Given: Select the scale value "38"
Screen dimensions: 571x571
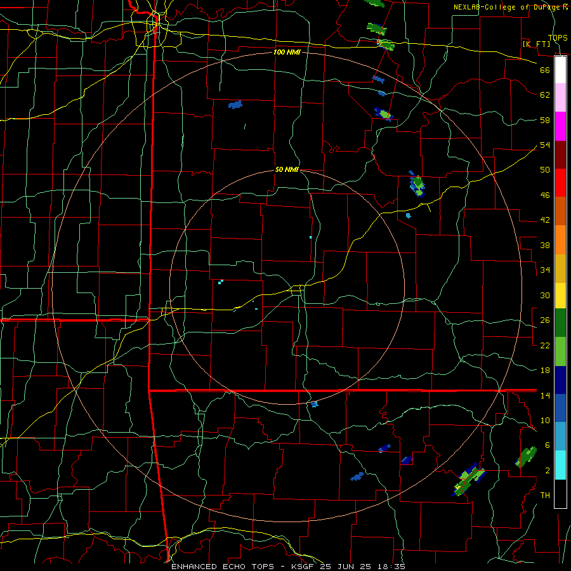Looking at the screenshot, I should [x=545, y=245].
